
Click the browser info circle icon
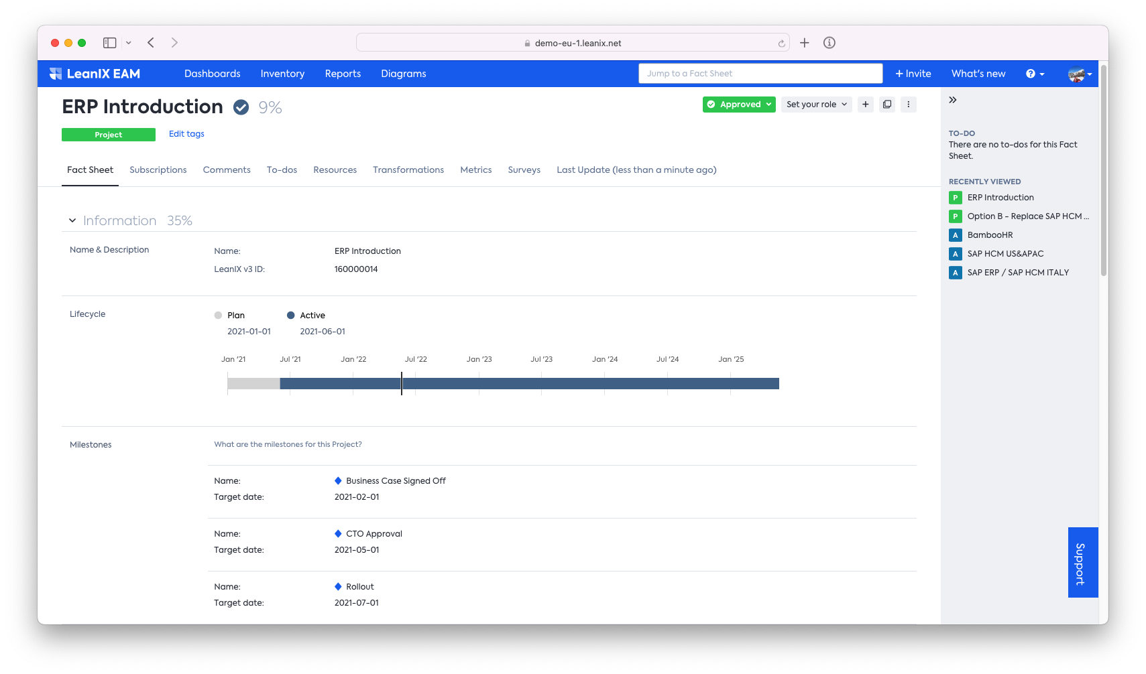pos(829,43)
